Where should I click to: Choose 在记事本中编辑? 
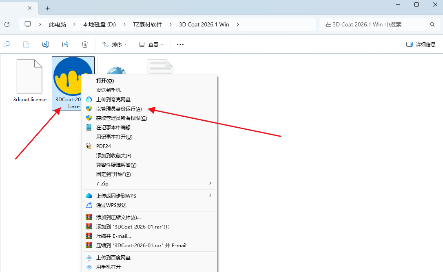coord(150,127)
